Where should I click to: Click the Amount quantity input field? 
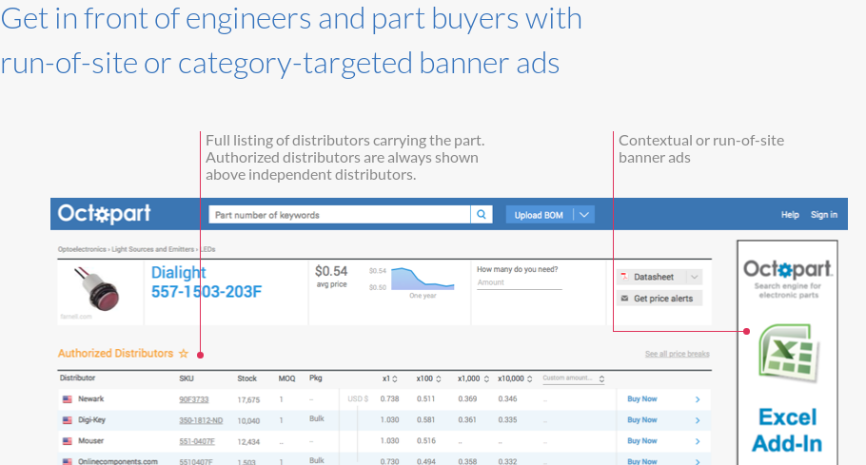coord(520,282)
